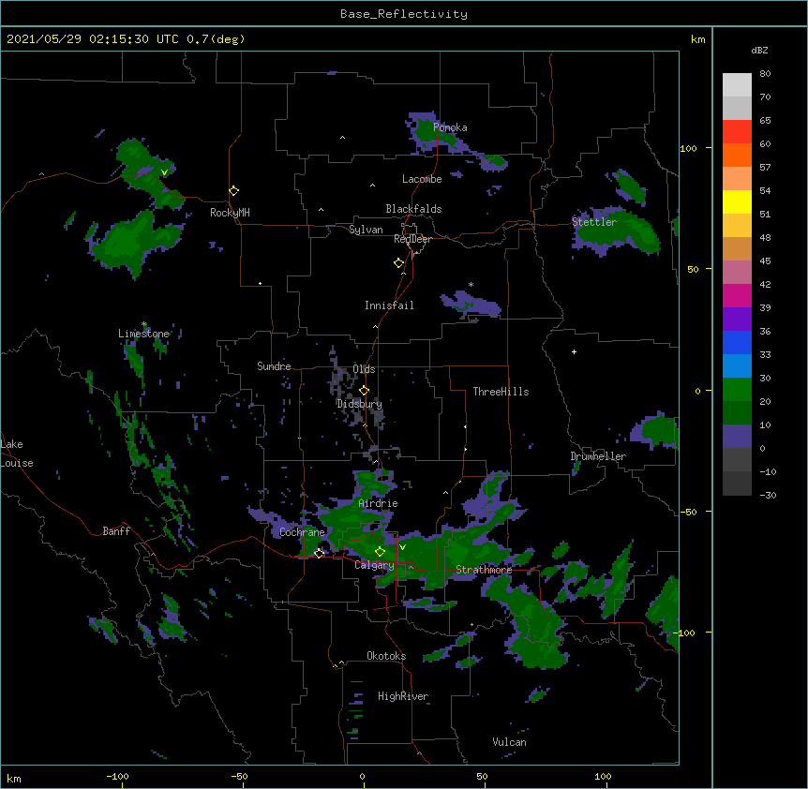Select the light gray 70-80 dBZ swatch

(737, 85)
